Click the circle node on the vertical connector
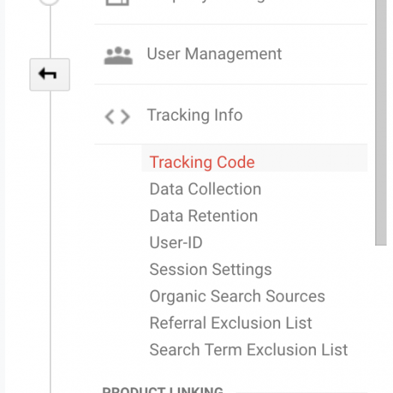 click(x=49, y=2)
